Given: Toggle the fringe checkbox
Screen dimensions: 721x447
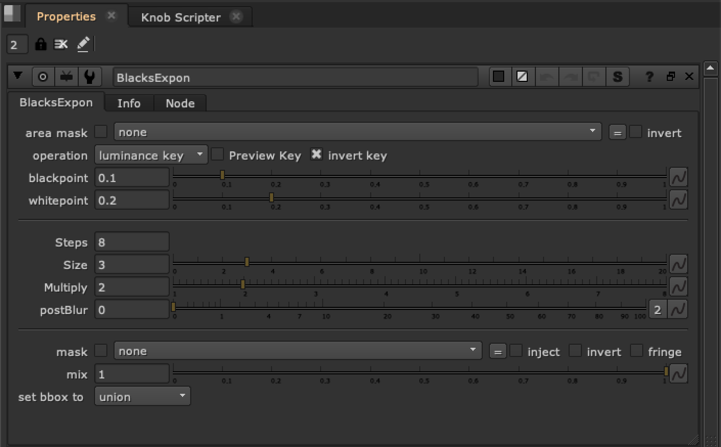Looking at the screenshot, I should [636, 351].
